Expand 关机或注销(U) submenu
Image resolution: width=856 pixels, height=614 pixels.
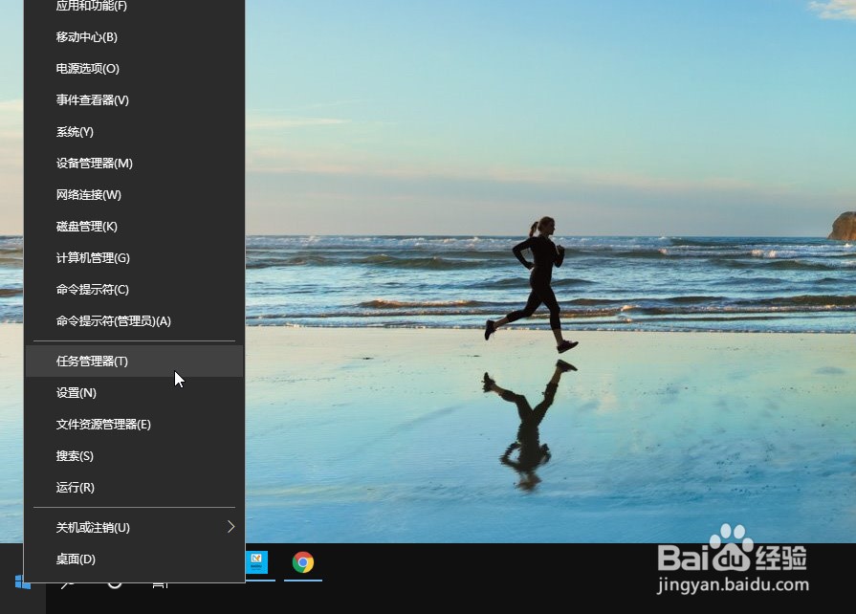pos(134,527)
